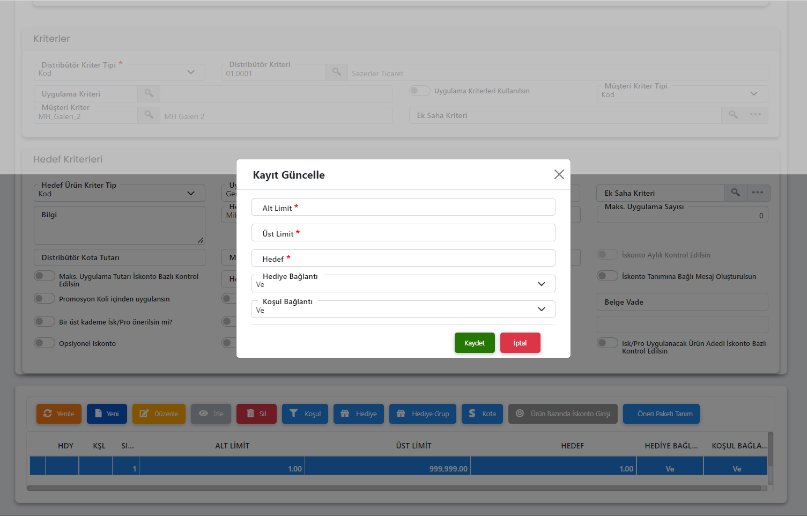Click the horizontal scrollbar under the table
Image resolution: width=807 pixels, height=516 pixels.
coord(394,488)
